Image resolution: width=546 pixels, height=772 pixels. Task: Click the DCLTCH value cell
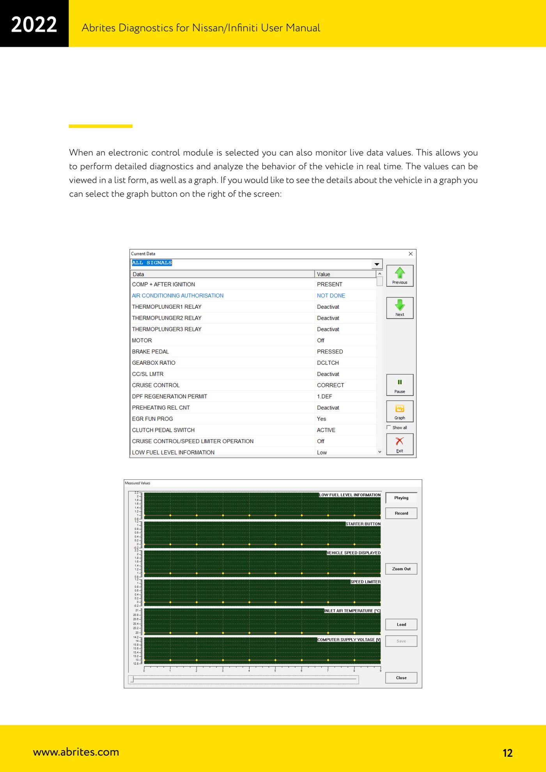point(346,363)
